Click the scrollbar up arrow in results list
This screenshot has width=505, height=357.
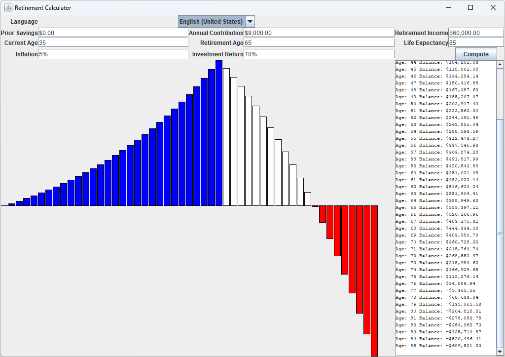[x=500, y=64]
